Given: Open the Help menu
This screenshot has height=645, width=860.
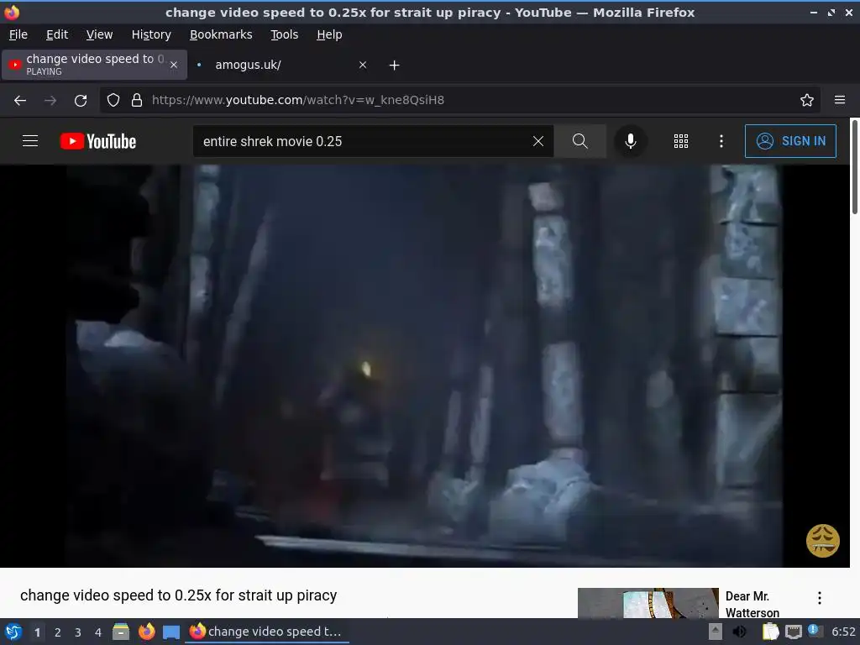Looking at the screenshot, I should [x=329, y=34].
